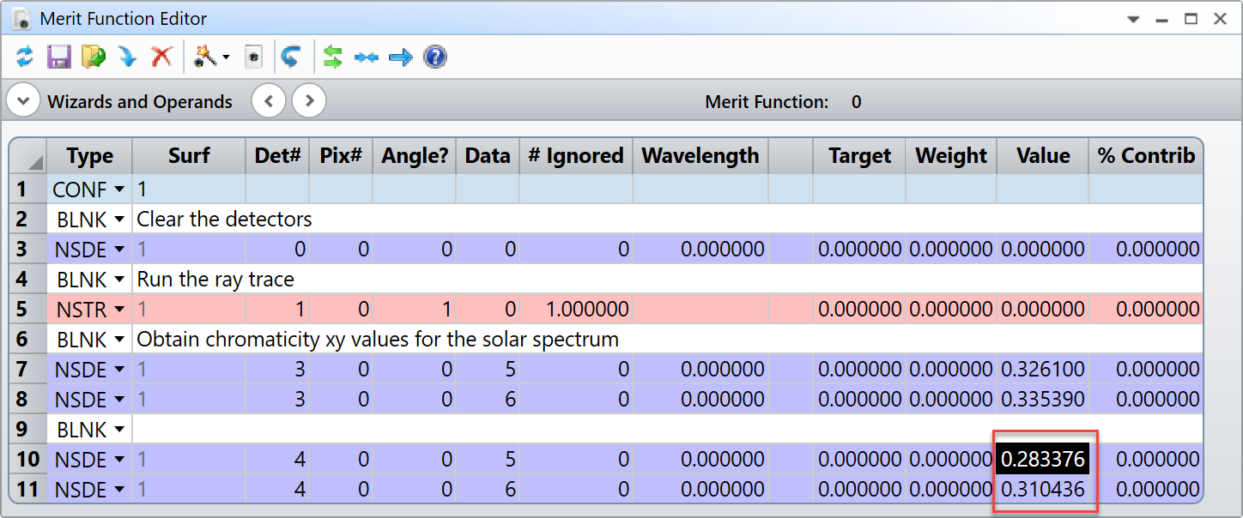Select row number 5 header
This screenshot has height=518, width=1243.
(x=27, y=309)
